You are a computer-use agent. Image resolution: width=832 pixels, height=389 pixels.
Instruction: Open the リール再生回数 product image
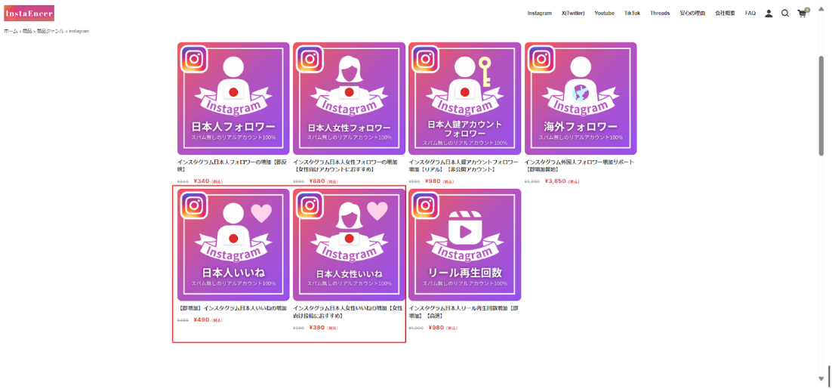(465, 245)
